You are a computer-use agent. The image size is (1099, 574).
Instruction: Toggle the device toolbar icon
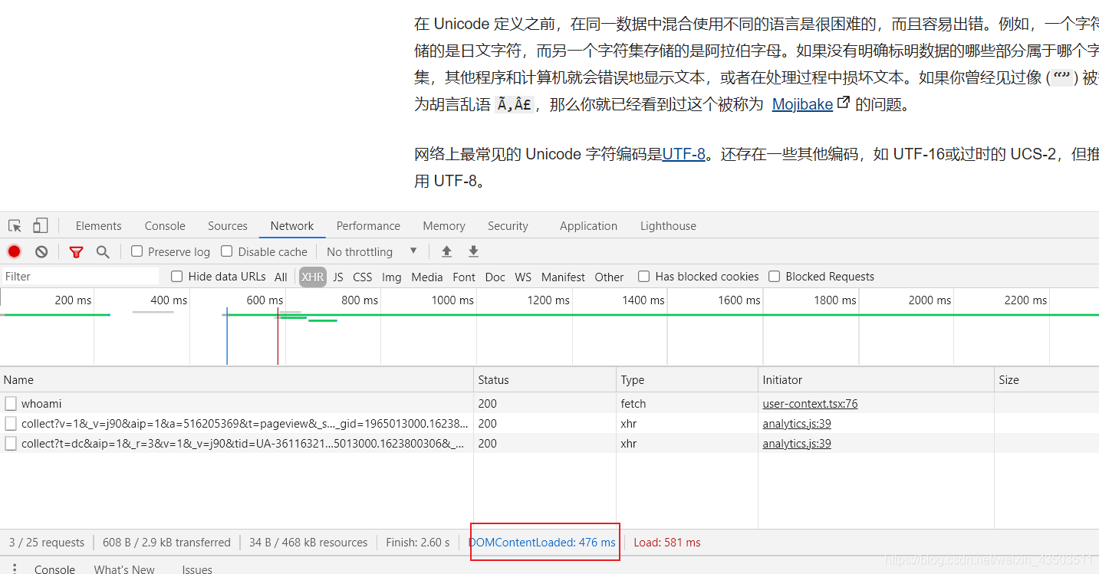(x=40, y=226)
